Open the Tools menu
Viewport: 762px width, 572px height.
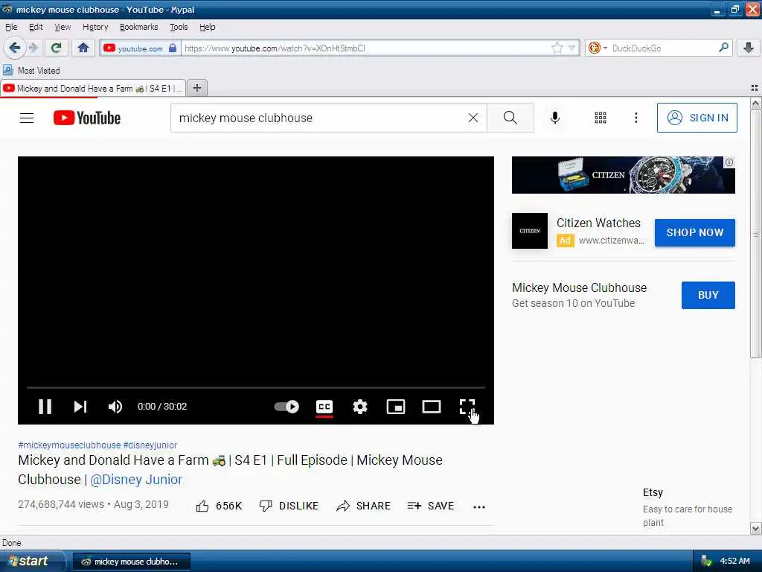click(x=179, y=28)
